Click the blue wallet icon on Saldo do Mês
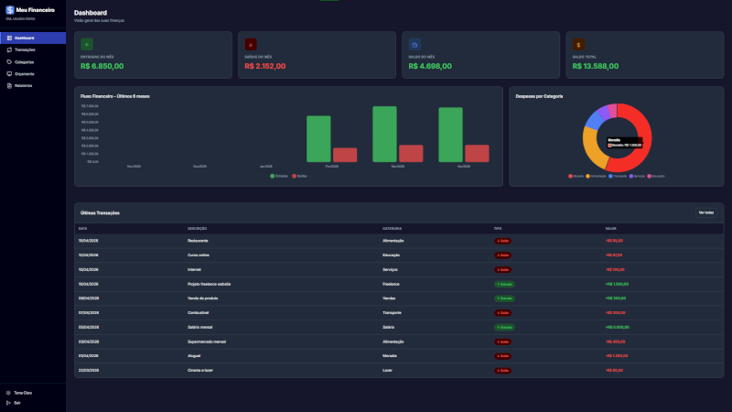This screenshot has height=412, width=732. pyautogui.click(x=414, y=44)
